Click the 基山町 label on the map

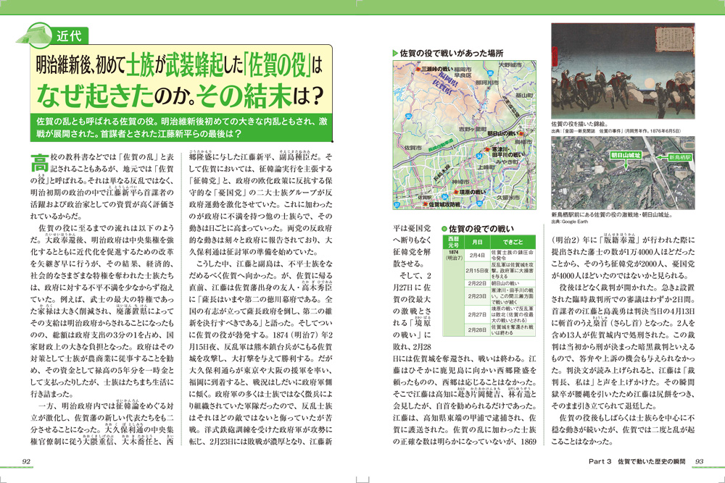[x=524, y=95]
